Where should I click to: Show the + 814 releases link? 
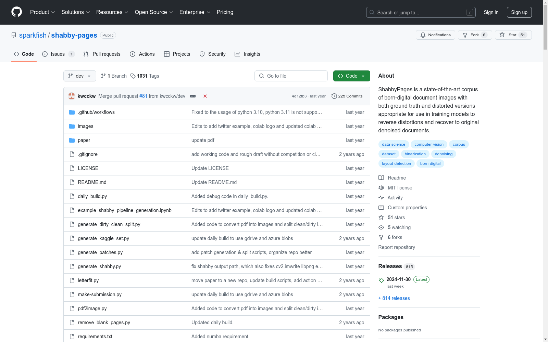pyautogui.click(x=394, y=298)
